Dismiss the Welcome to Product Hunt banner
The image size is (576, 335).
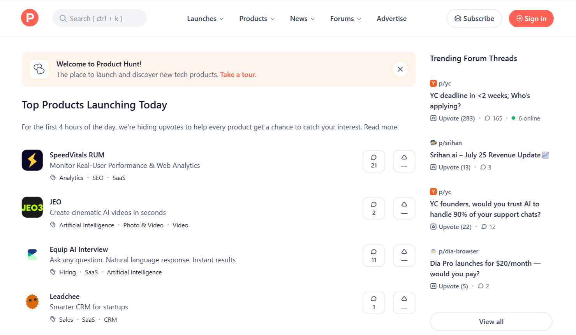point(400,69)
